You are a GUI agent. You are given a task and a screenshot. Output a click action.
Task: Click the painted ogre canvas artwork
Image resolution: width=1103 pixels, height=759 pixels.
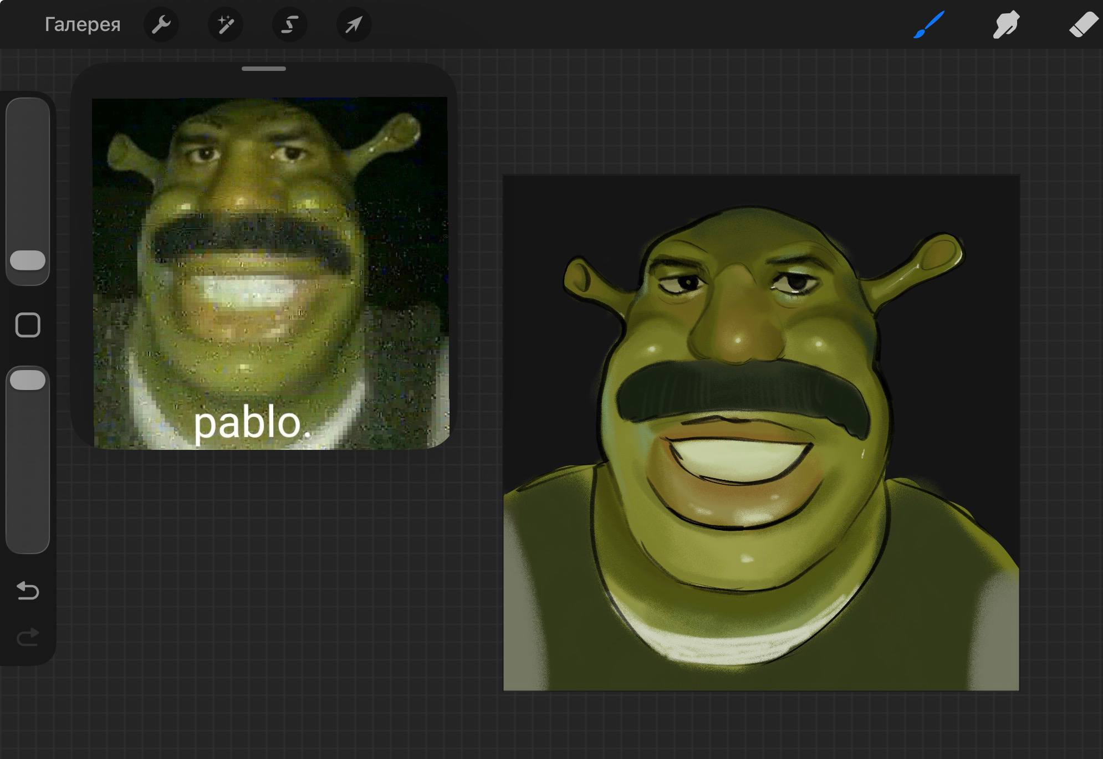pyautogui.click(x=761, y=433)
